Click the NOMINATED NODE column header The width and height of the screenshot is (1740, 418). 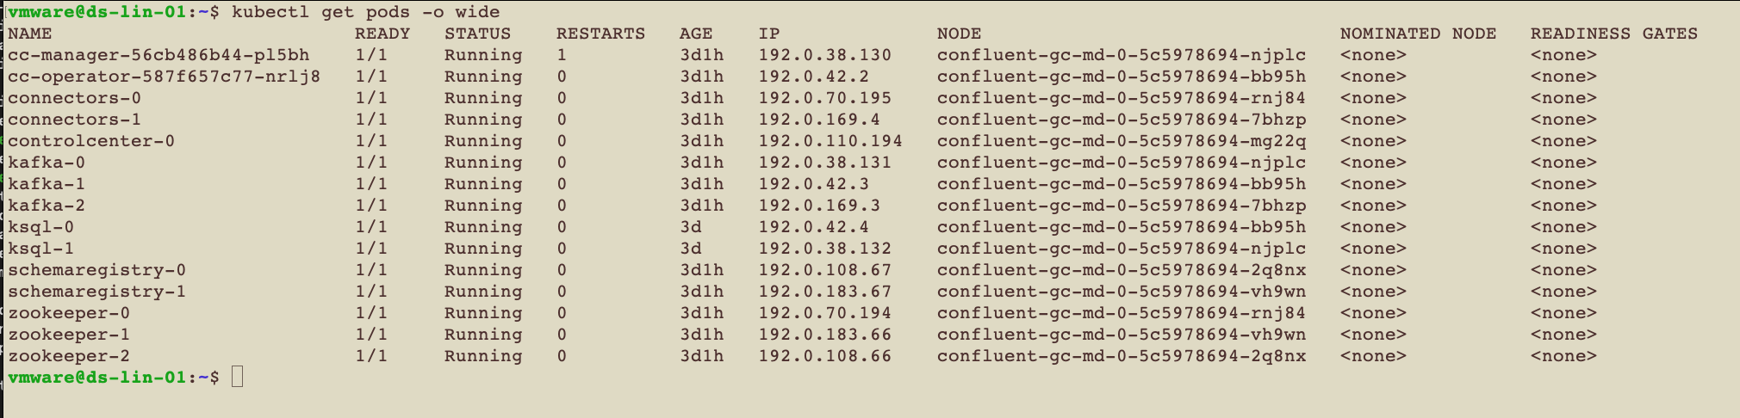(1418, 34)
